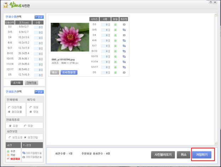
Task: Click the green quality icon for 12X17
Action: [115, 67]
